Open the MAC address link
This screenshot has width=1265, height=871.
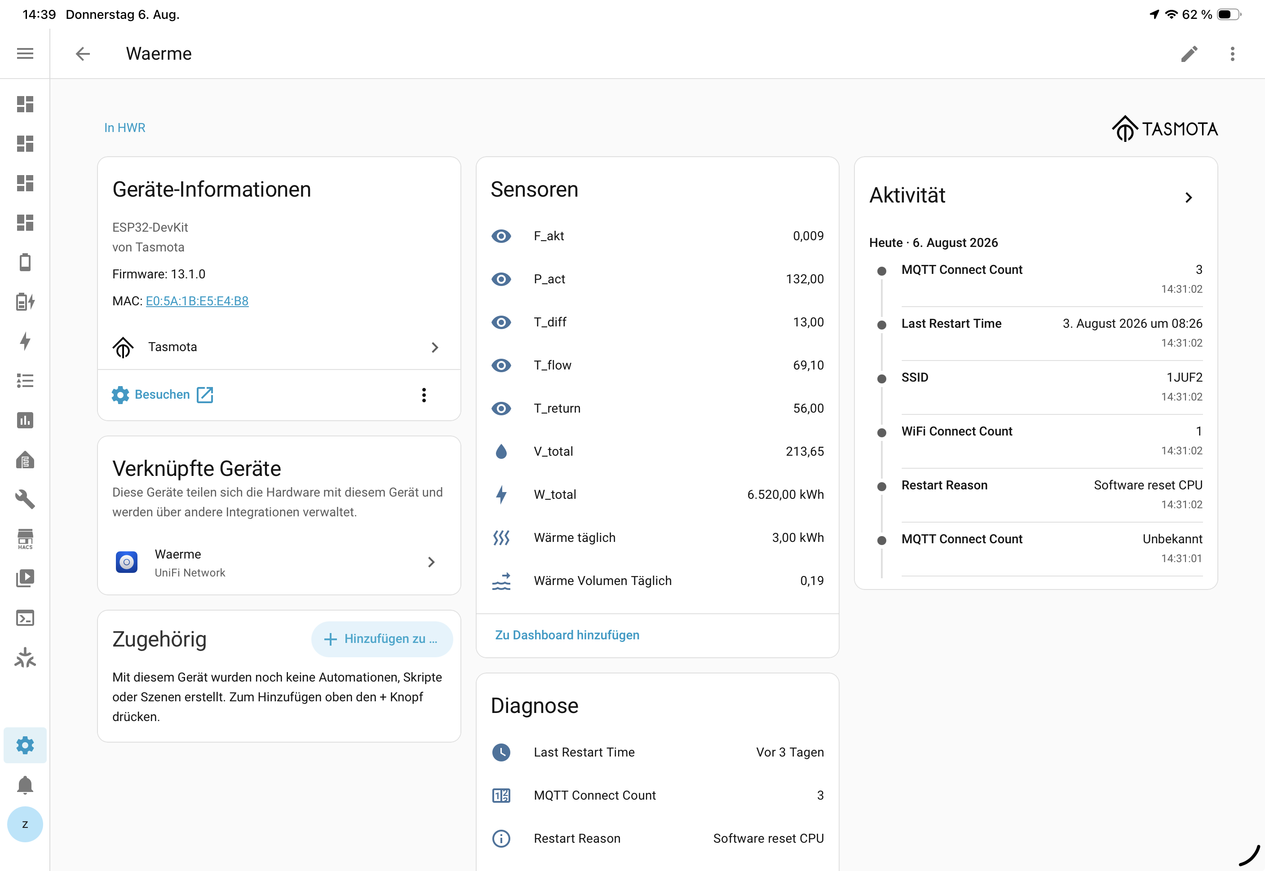coord(197,301)
